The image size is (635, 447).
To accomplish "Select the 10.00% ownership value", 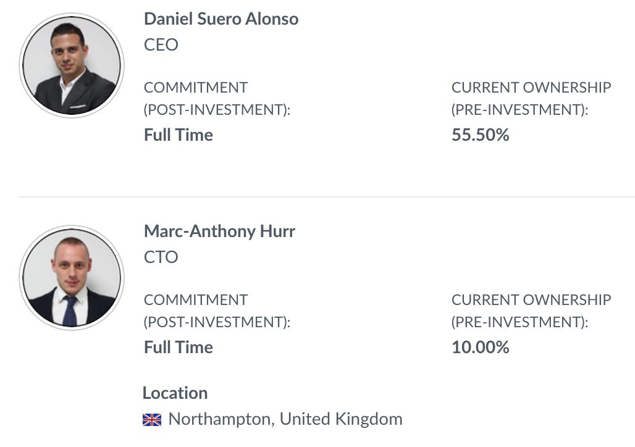I will (x=481, y=348).
